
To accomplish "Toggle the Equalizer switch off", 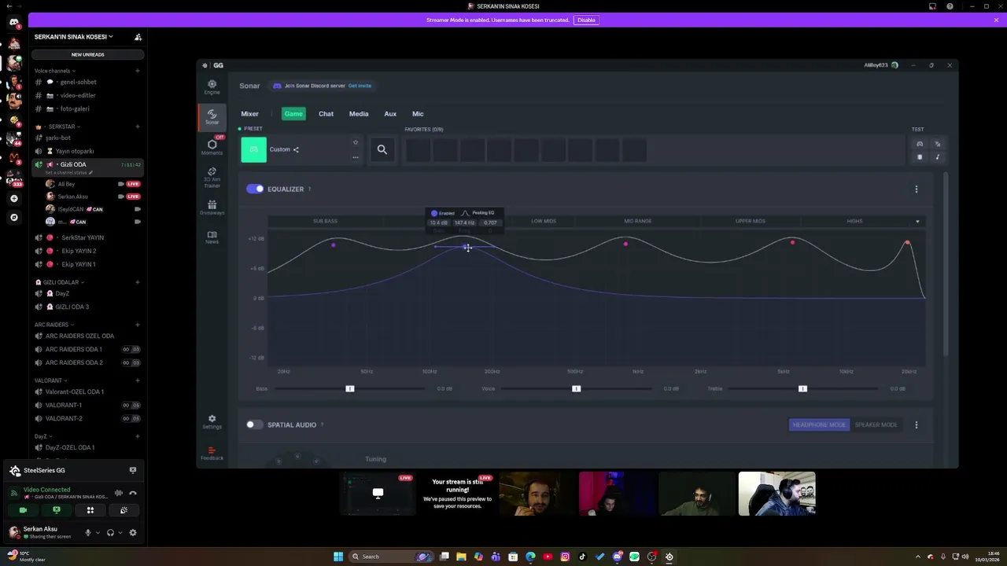I will coord(255,189).
